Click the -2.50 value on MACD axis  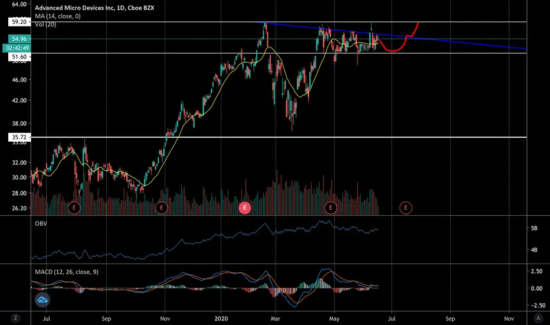coord(538,305)
